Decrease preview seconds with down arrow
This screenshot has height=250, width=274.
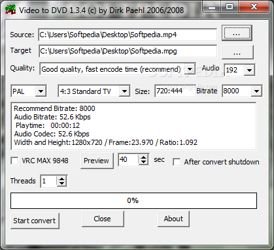(143, 163)
